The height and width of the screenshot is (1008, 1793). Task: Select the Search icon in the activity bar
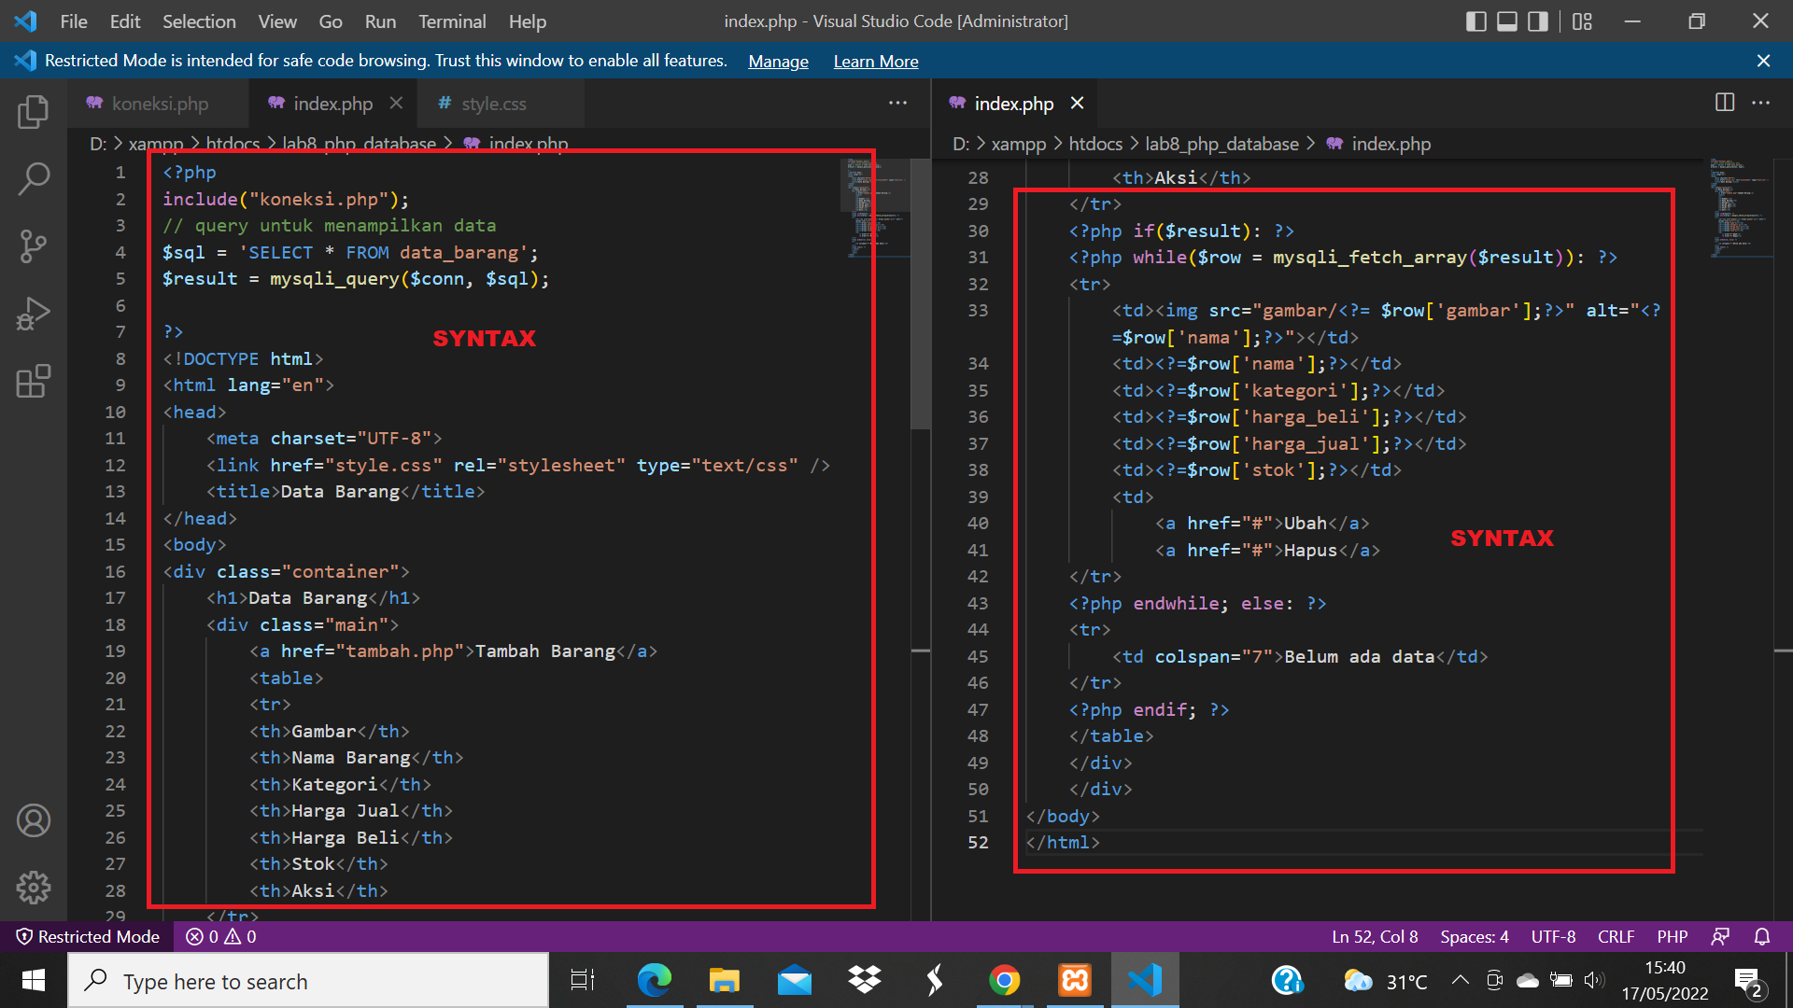(x=34, y=178)
